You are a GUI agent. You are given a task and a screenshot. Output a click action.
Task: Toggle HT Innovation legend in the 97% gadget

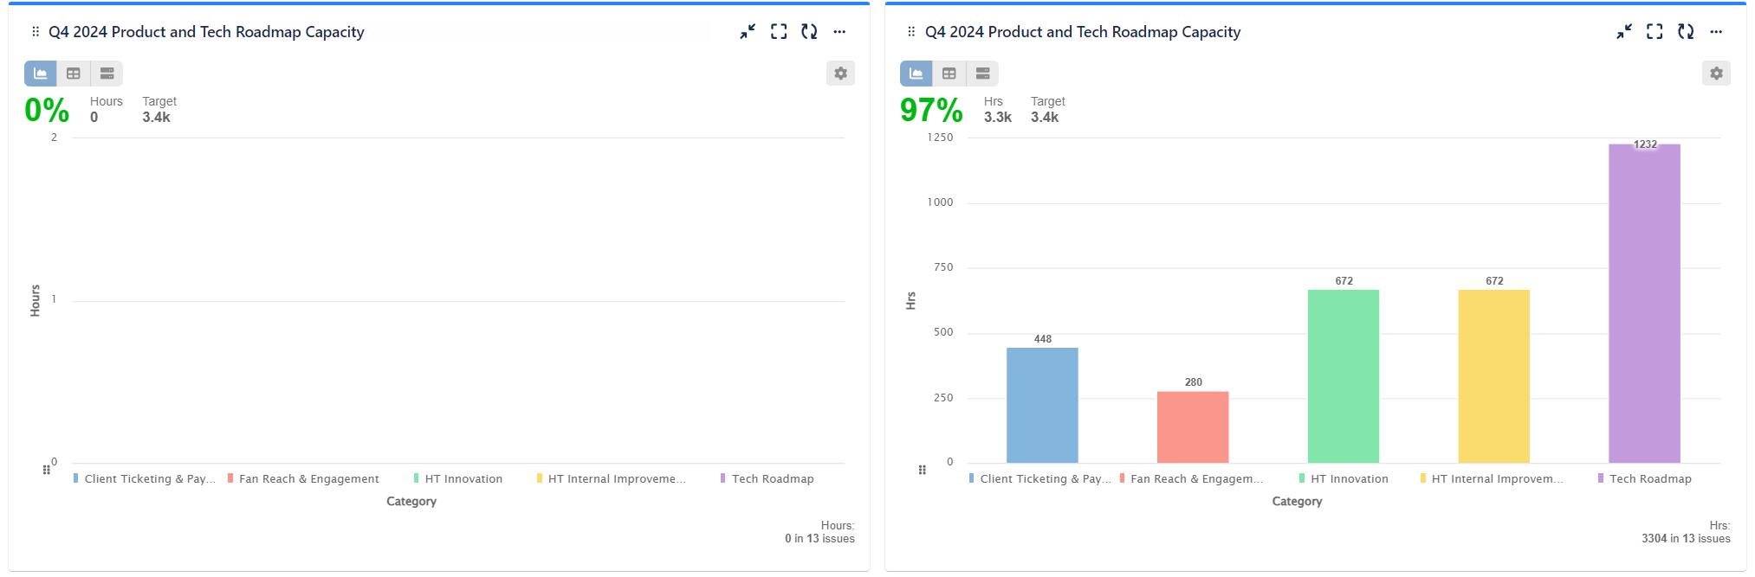coord(1344,479)
